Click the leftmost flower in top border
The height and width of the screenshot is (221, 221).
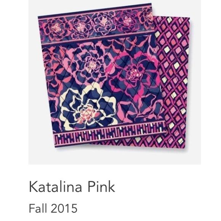(x=56, y=27)
